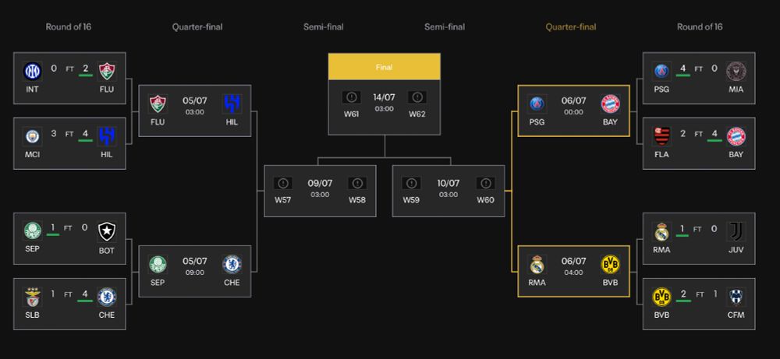Click INT team abbreviation
The height and width of the screenshot is (359, 780).
pos(32,90)
